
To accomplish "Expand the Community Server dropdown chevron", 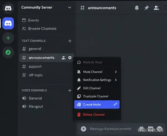I will click(x=70, y=7).
